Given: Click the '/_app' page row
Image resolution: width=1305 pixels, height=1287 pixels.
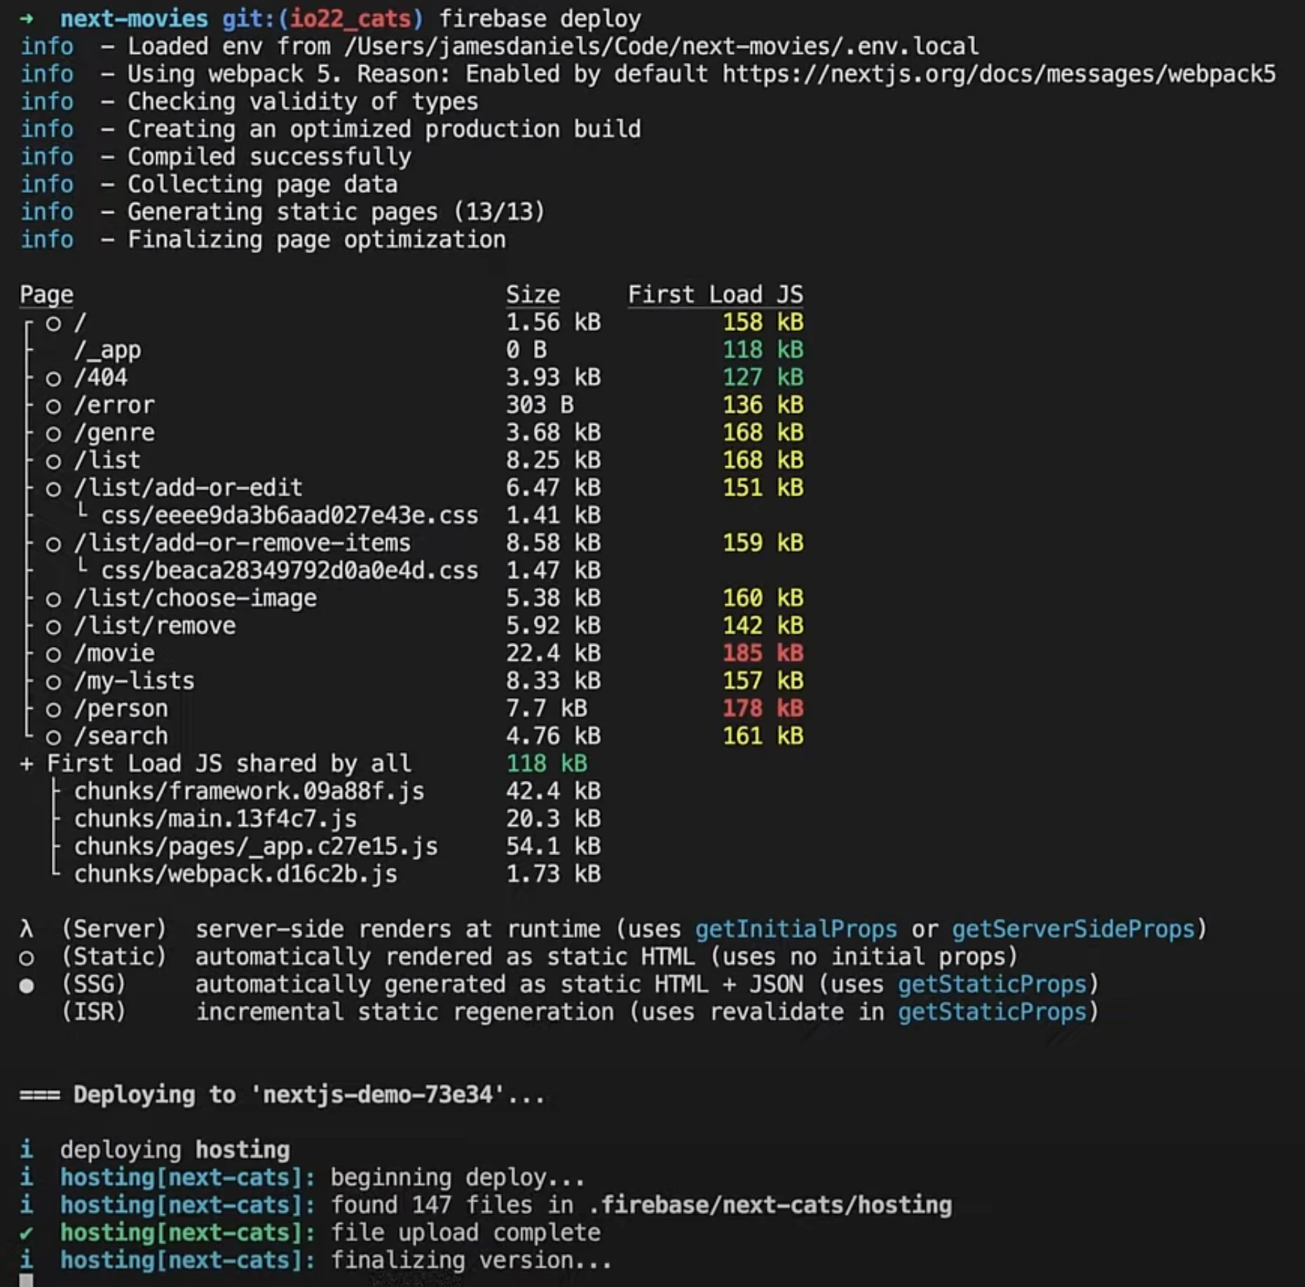Looking at the screenshot, I should pyautogui.click(x=412, y=350).
